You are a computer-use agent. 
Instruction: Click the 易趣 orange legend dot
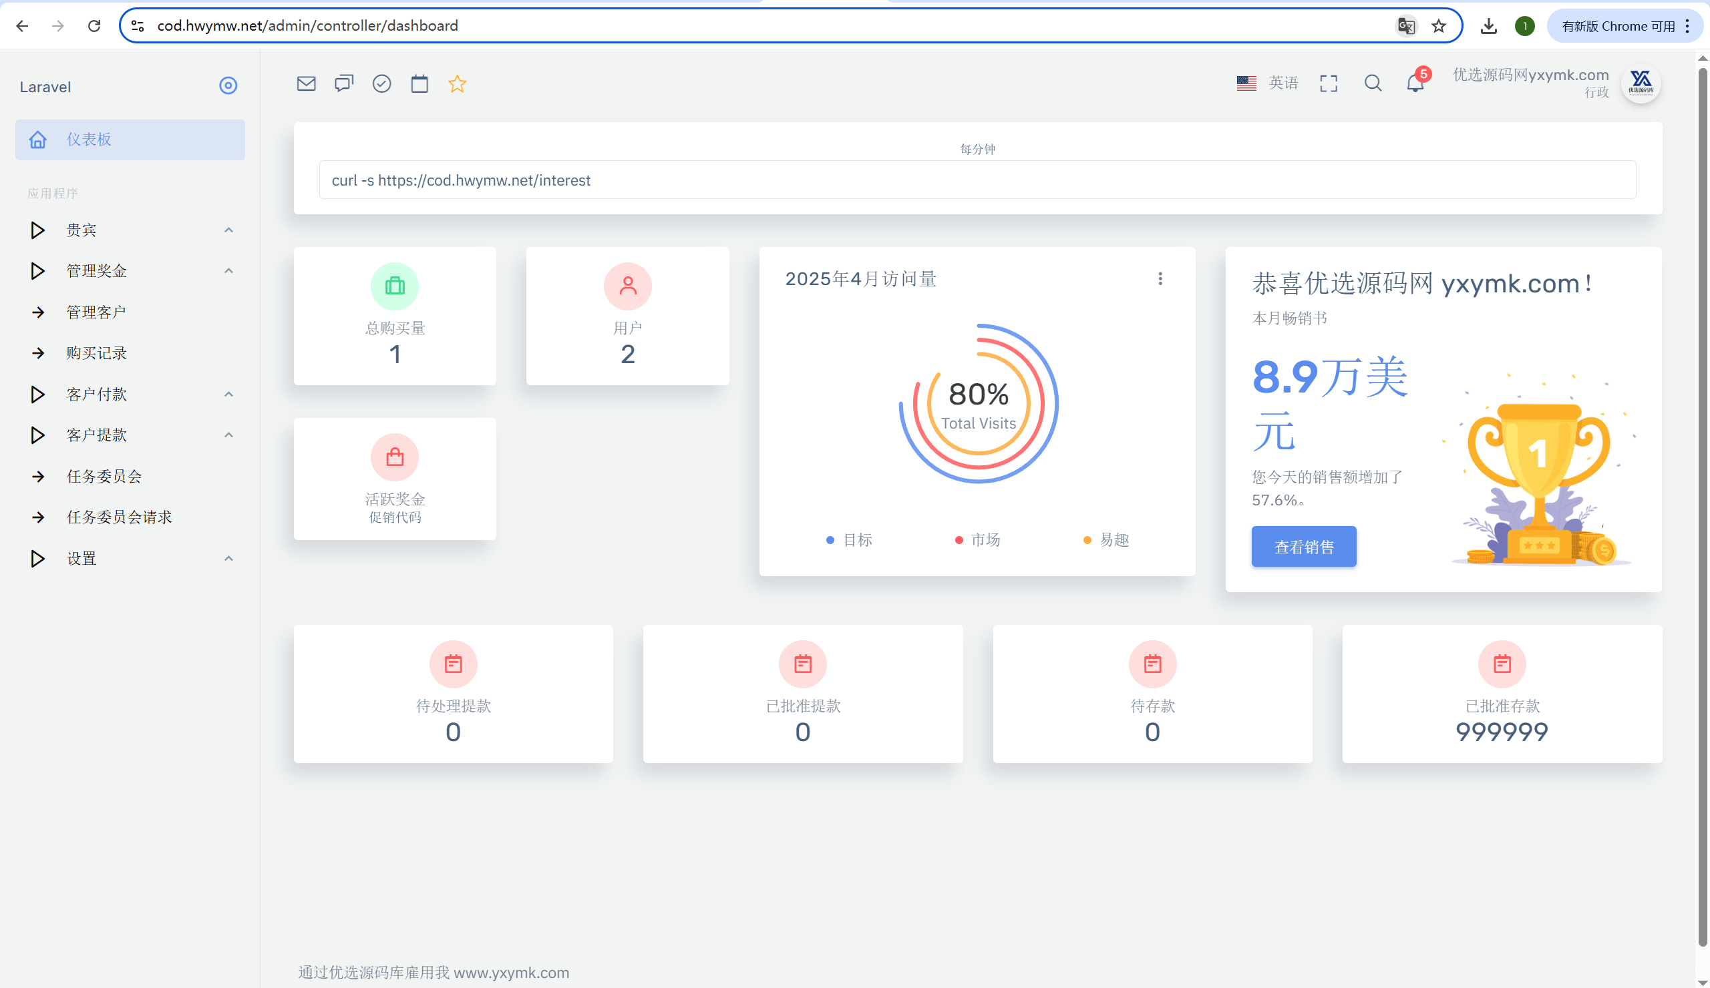pos(1087,540)
